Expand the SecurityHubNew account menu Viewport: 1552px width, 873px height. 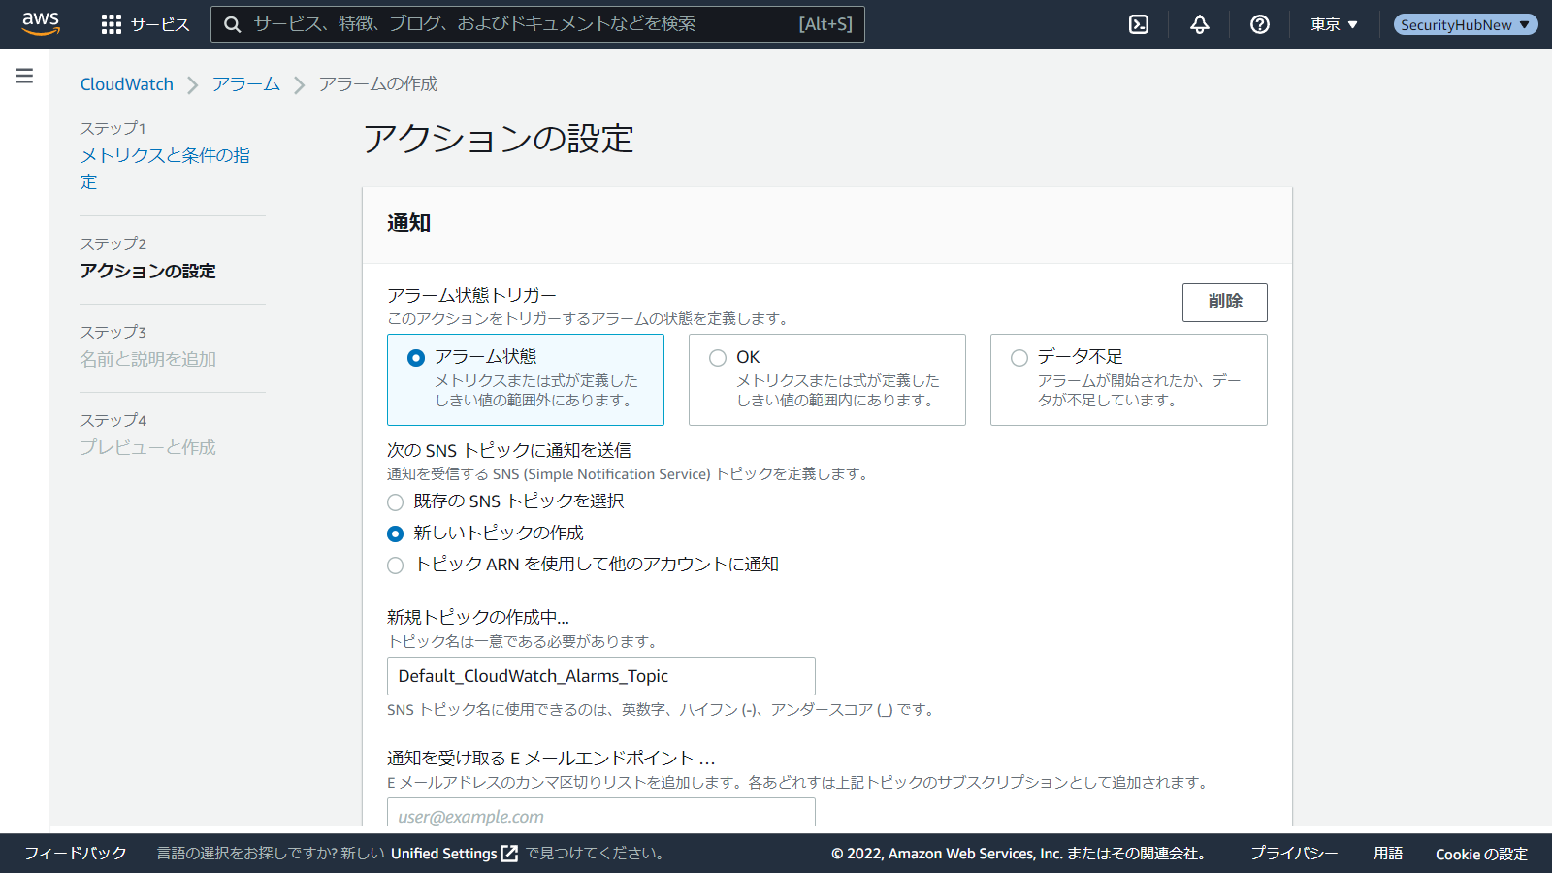pos(1465,24)
